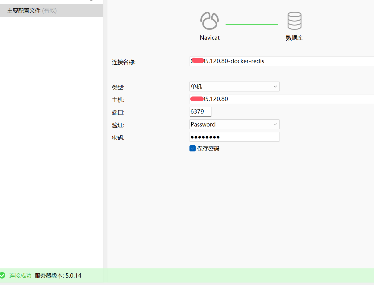374x285 pixels.
Task: Click the 验证: label
Action: (118, 125)
